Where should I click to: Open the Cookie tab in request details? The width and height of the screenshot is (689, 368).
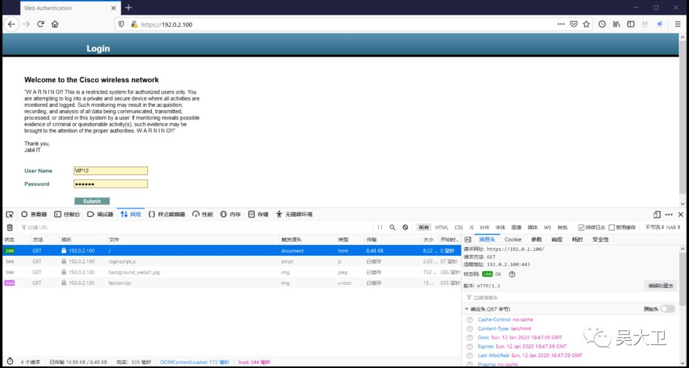point(513,239)
